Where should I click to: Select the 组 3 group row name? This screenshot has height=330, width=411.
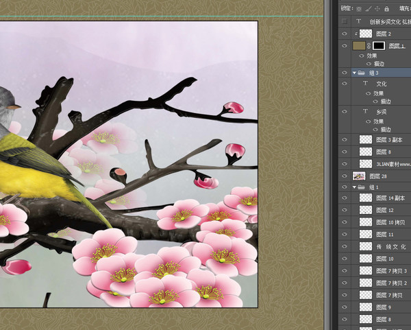[374, 73]
